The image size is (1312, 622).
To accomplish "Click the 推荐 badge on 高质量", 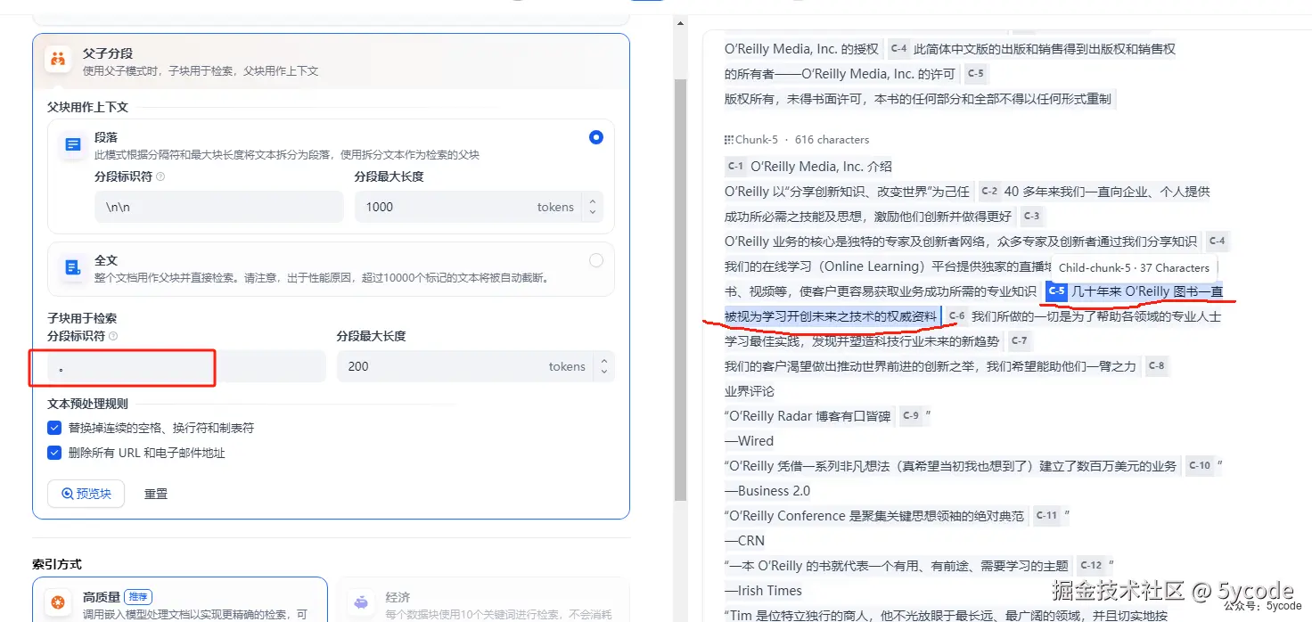I will coord(137,597).
